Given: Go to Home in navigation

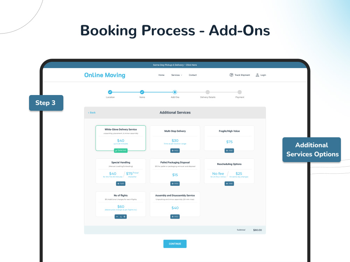Looking at the screenshot, I should coord(161,75).
